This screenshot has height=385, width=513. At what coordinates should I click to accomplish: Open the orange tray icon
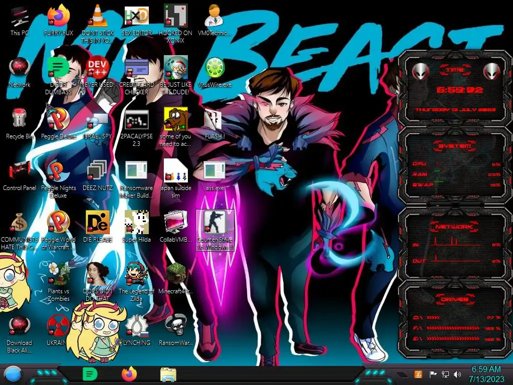418,374
